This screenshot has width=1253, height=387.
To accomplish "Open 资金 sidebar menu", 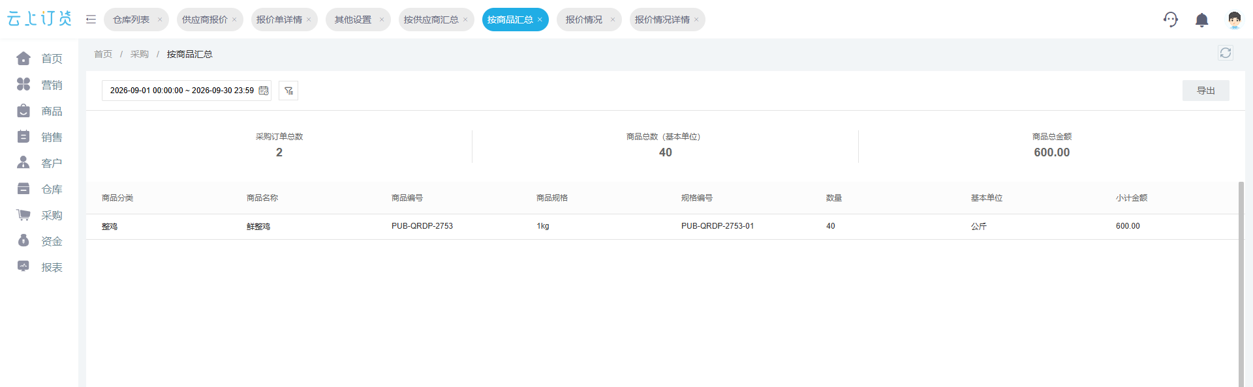I will tap(39, 241).
